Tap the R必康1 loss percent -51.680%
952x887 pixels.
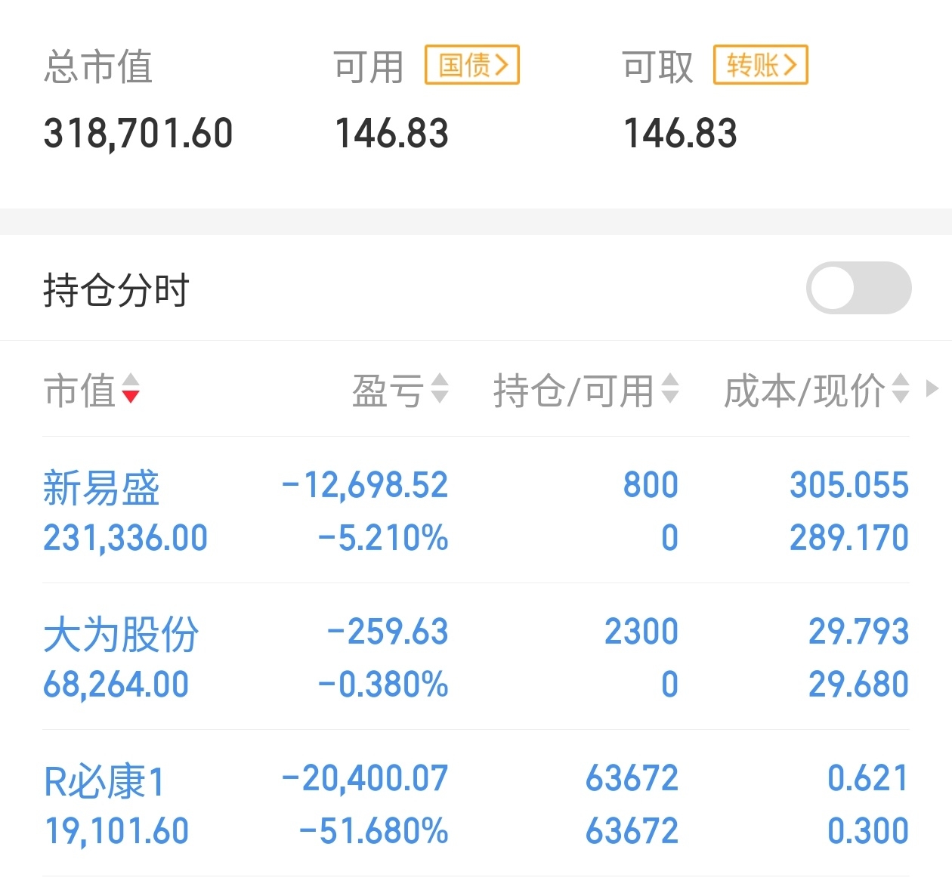point(374,831)
